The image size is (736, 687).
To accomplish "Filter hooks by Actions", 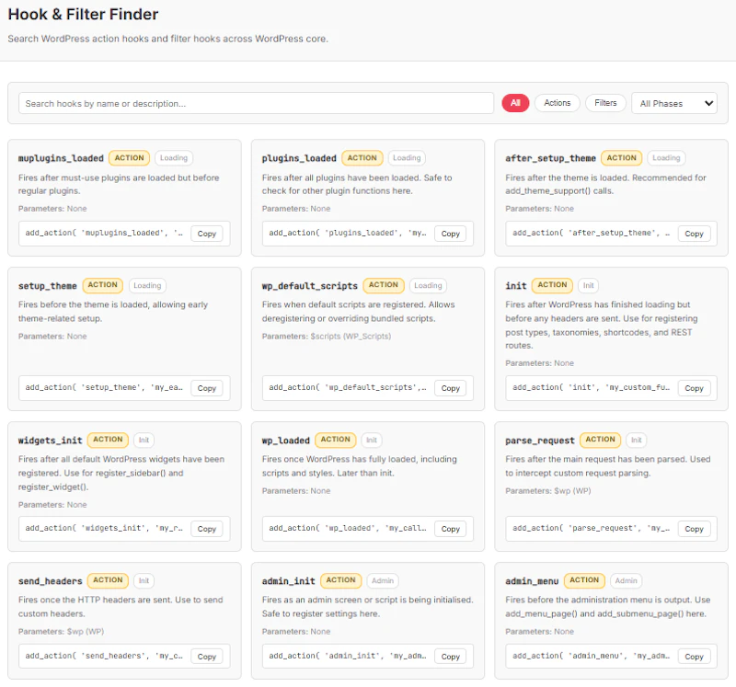I will coord(558,103).
